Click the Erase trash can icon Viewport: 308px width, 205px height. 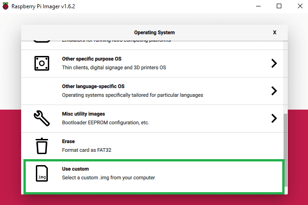[x=42, y=146]
